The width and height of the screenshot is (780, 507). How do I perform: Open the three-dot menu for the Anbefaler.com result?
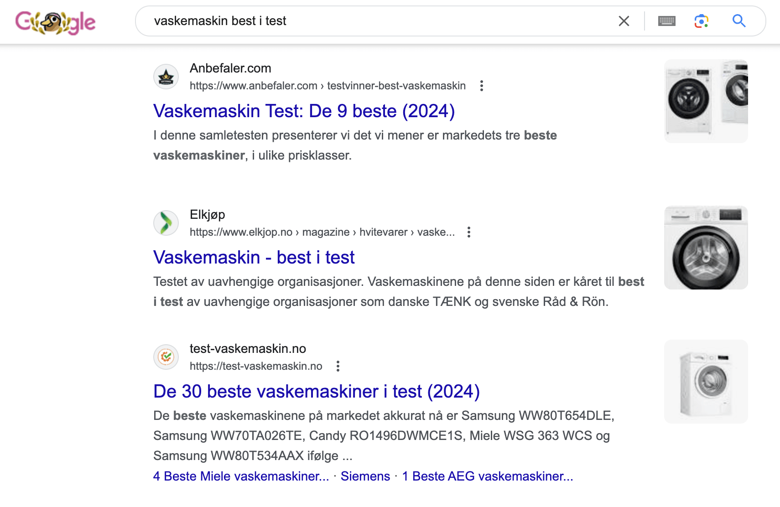tap(482, 86)
